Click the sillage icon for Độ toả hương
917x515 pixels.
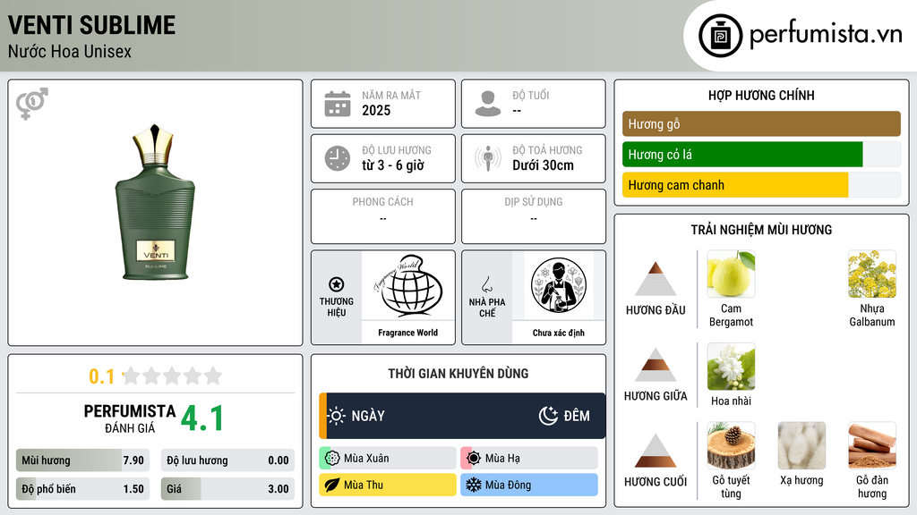pyautogui.click(x=488, y=158)
